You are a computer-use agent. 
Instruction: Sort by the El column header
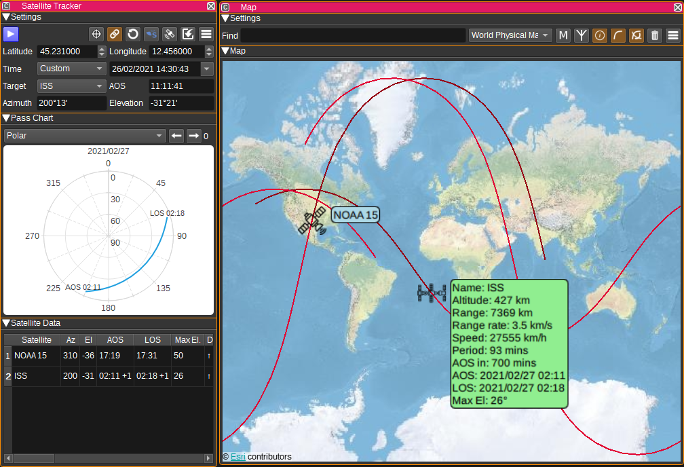click(88, 339)
